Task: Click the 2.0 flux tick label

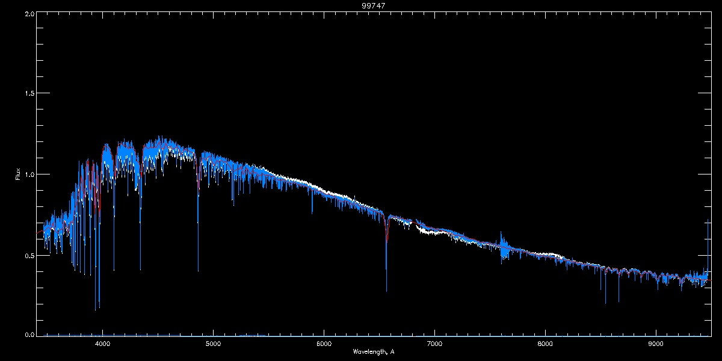Action: click(29, 13)
